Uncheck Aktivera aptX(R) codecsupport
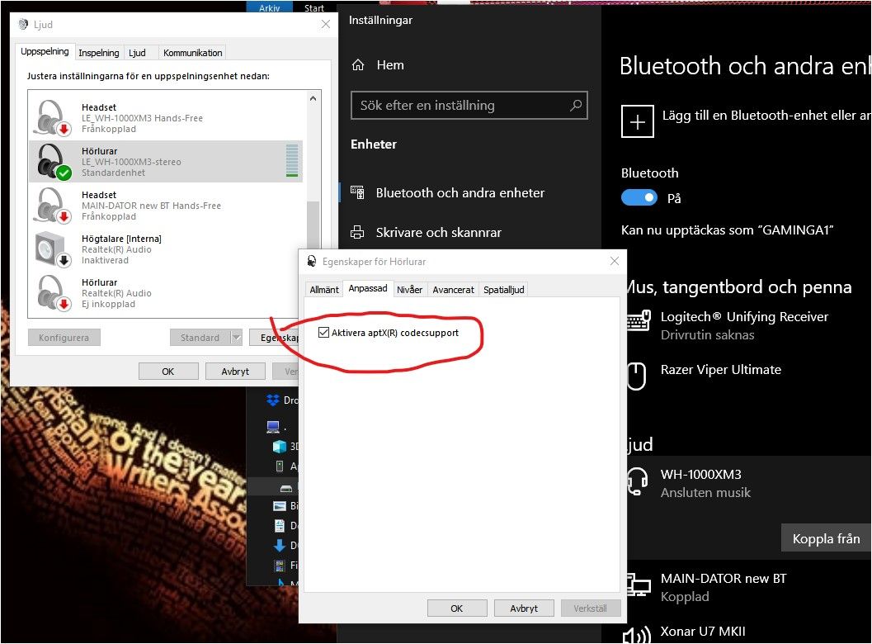 pyautogui.click(x=323, y=332)
